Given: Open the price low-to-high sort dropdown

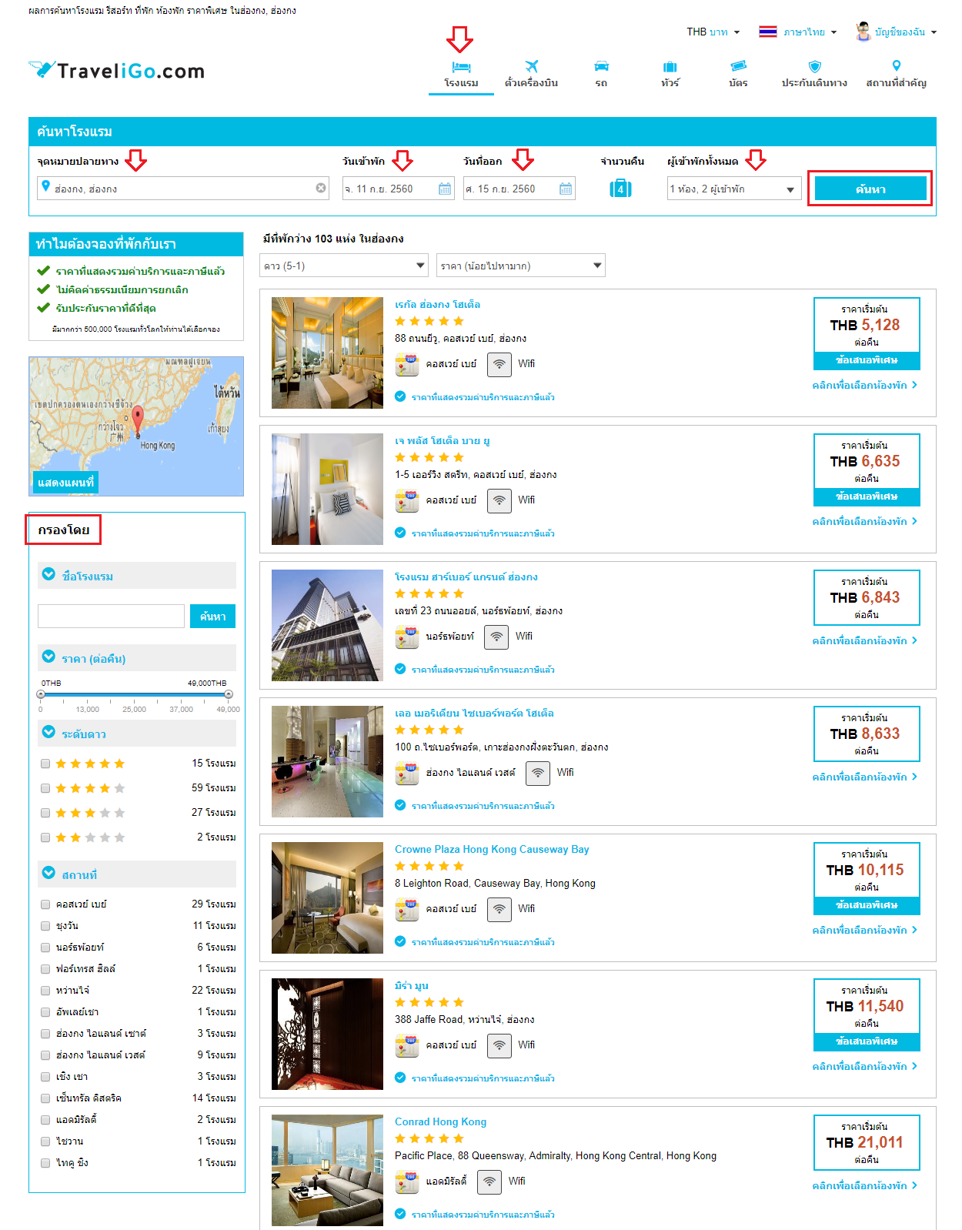Looking at the screenshot, I should [521, 266].
